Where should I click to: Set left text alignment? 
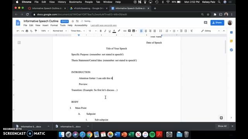(x=141, y=31)
